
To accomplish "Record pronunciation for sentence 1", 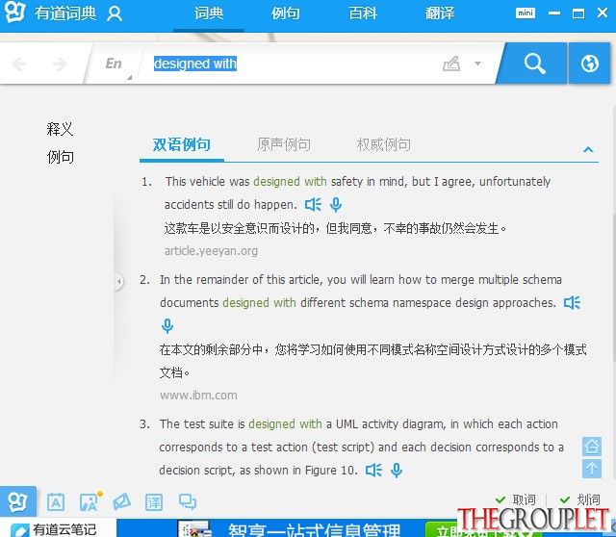I will (x=336, y=205).
